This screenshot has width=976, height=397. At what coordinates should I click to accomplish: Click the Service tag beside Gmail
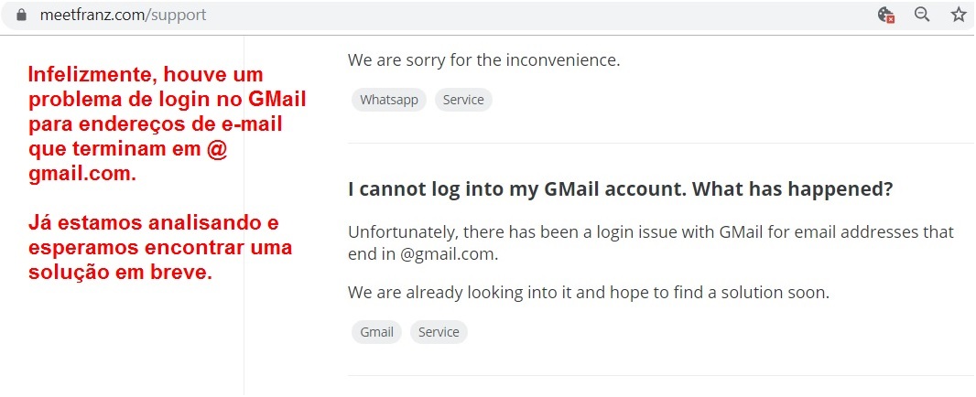439,332
